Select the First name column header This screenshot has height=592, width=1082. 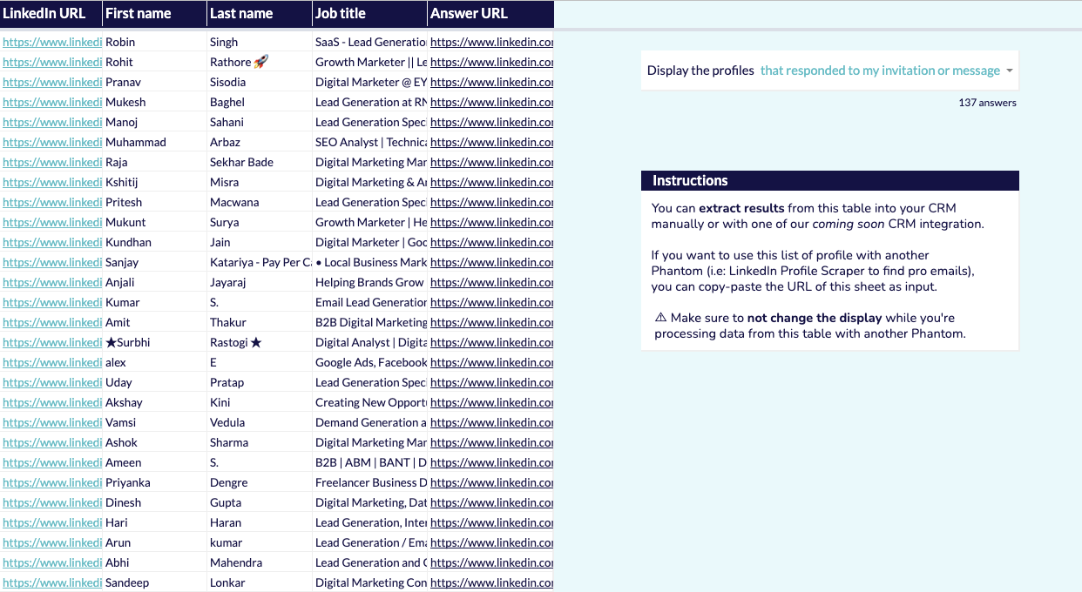point(155,13)
